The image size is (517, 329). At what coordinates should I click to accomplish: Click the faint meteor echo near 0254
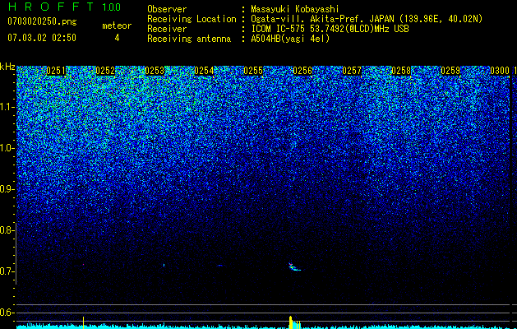[220, 265]
